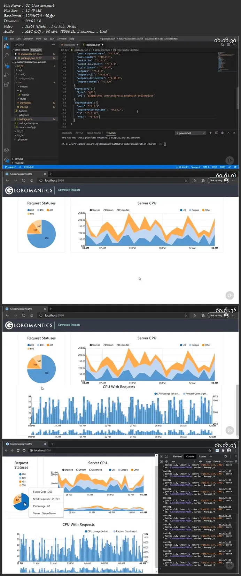Open the '1: powershell' terminal dropdown
The width and height of the screenshot is (241, 576).
pyautogui.click(x=191, y=133)
